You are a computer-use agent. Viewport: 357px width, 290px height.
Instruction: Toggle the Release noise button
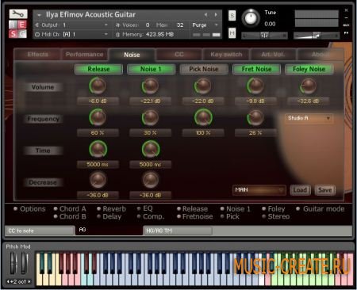pyautogui.click(x=98, y=69)
